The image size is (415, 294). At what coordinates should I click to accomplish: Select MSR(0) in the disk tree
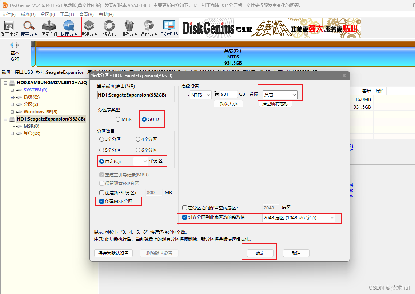click(x=31, y=126)
